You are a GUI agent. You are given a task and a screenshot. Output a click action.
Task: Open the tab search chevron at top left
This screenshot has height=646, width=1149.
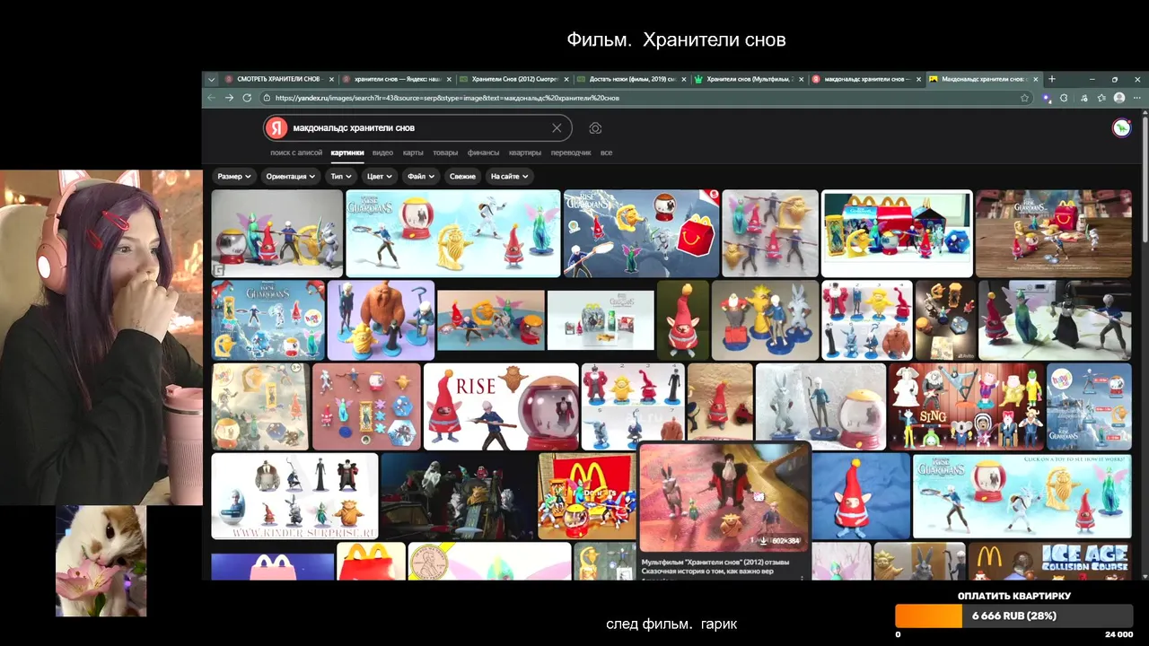coord(212,79)
